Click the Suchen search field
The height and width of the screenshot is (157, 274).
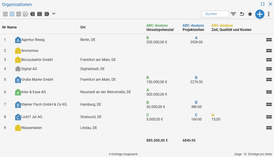pyautogui.click(x=215, y=14)
